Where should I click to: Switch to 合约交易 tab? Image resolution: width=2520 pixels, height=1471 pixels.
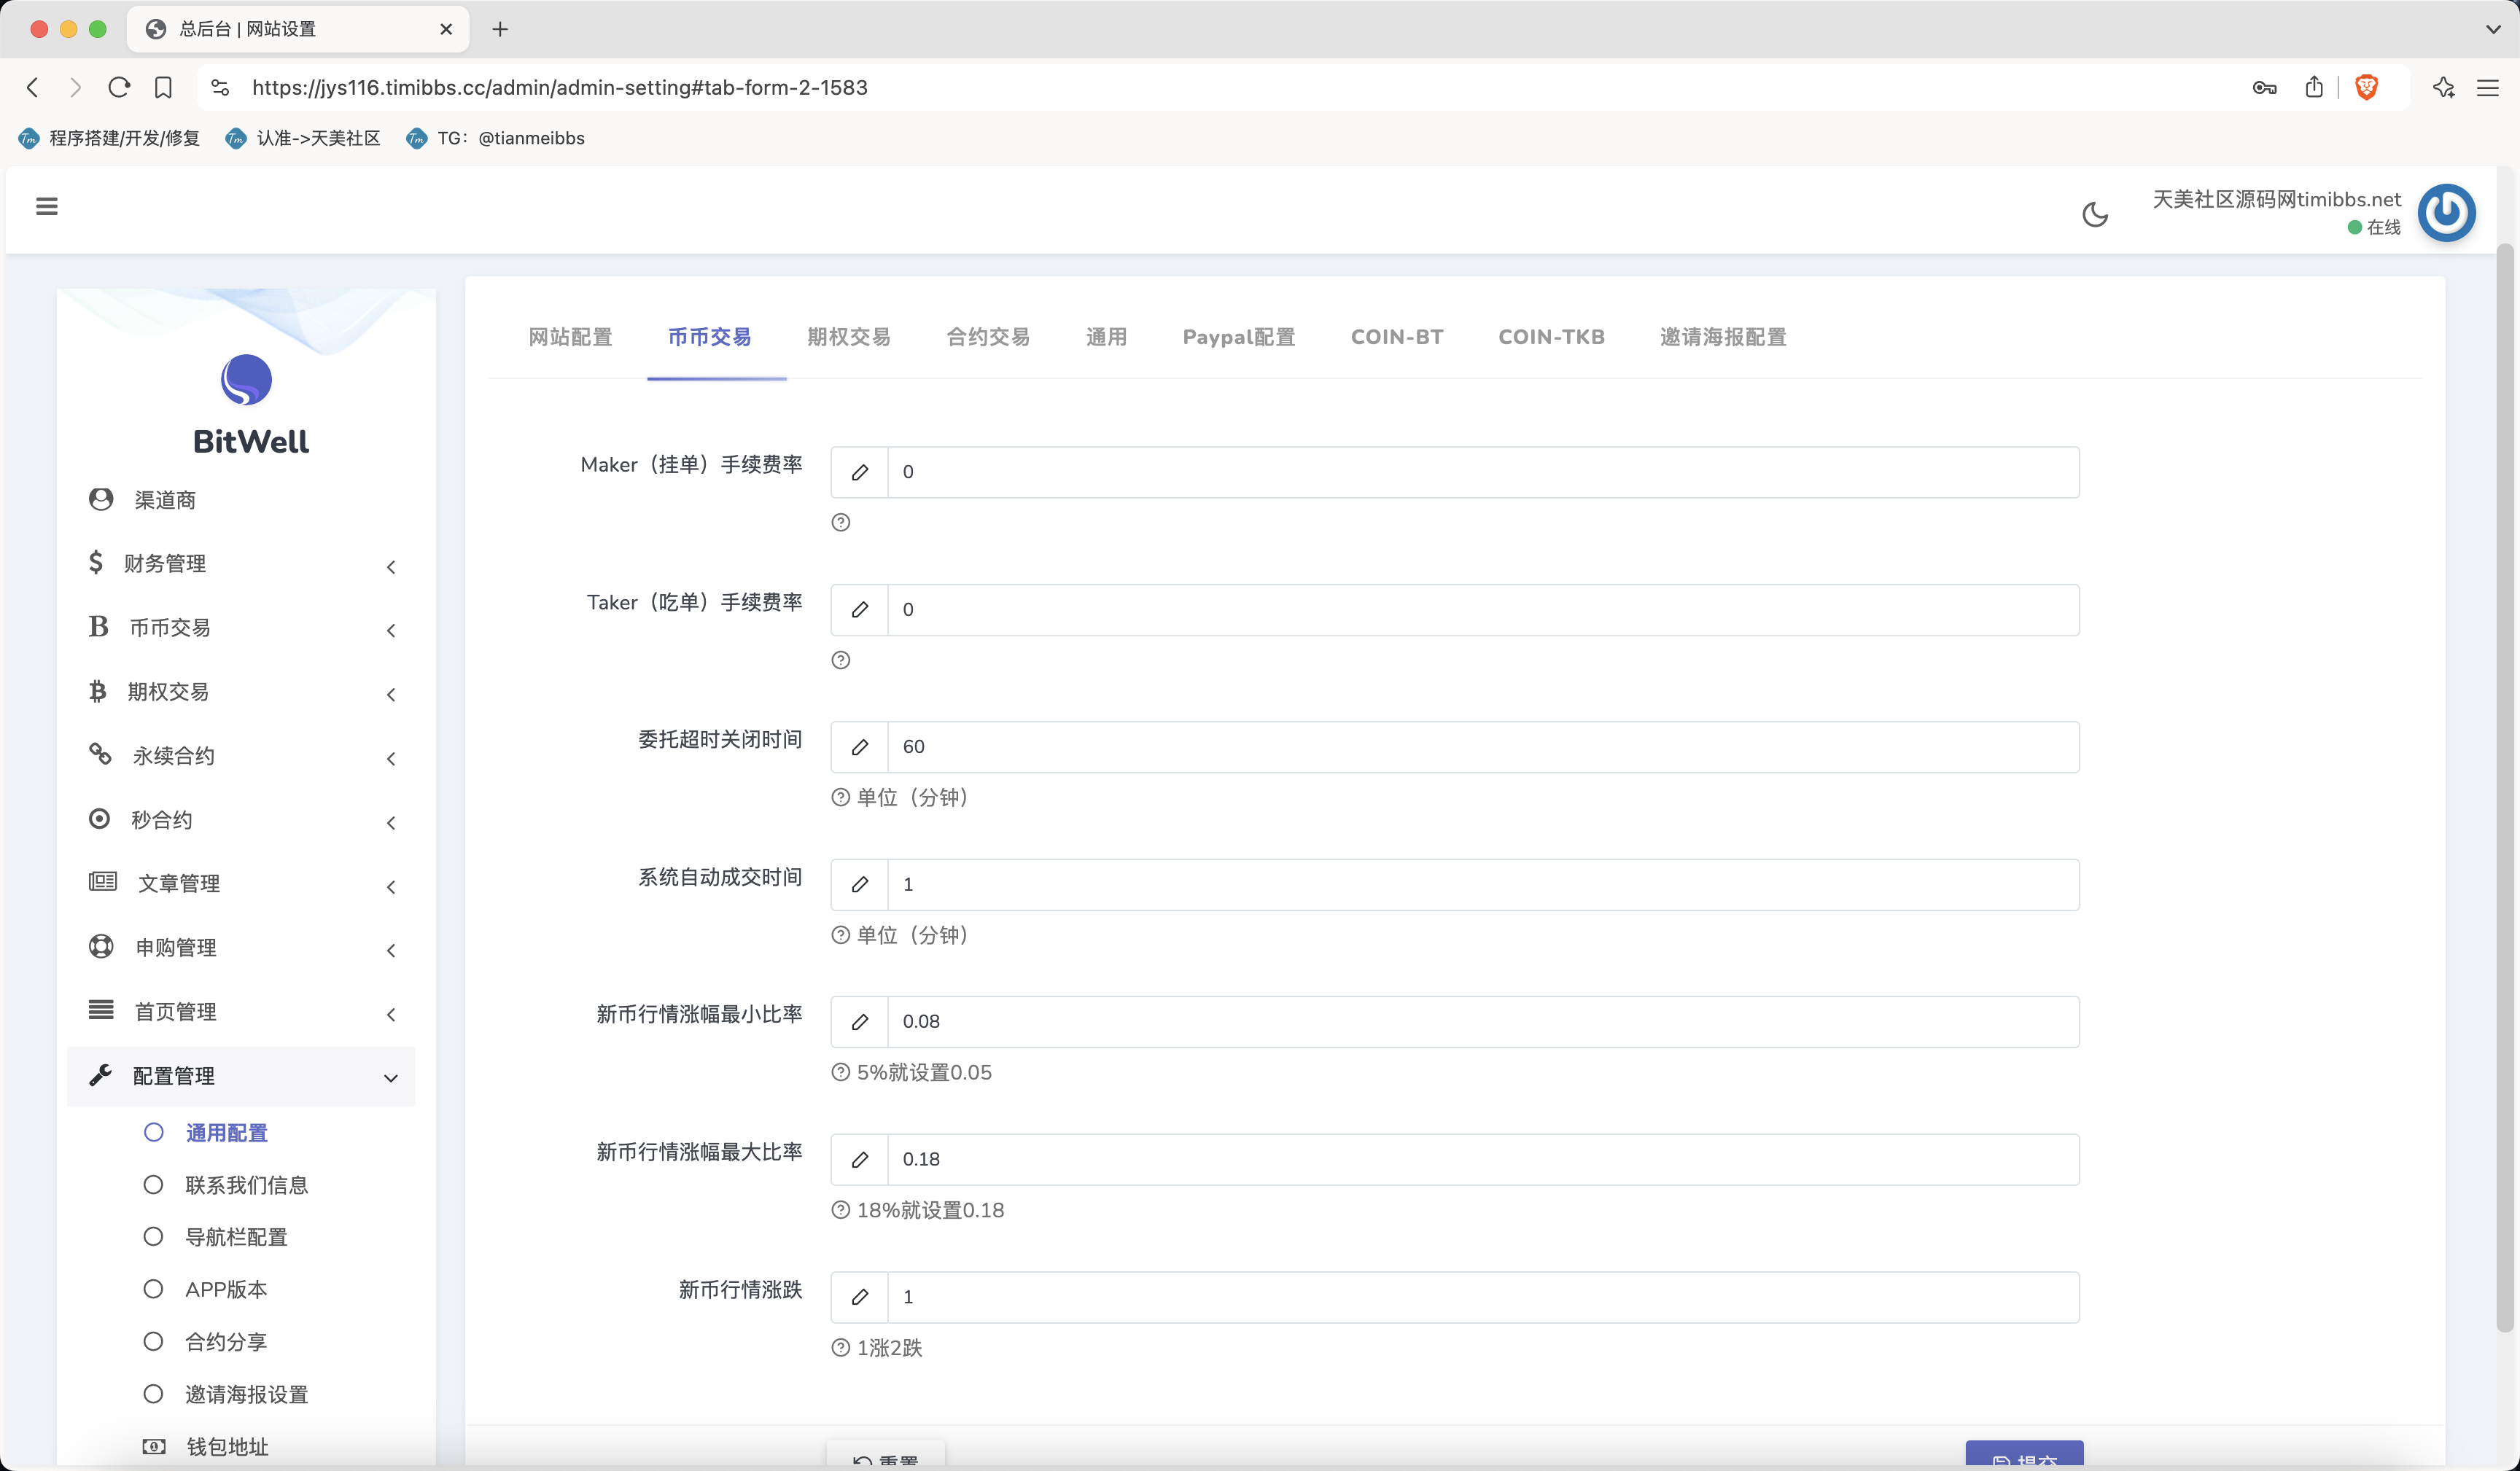(988, 338)
